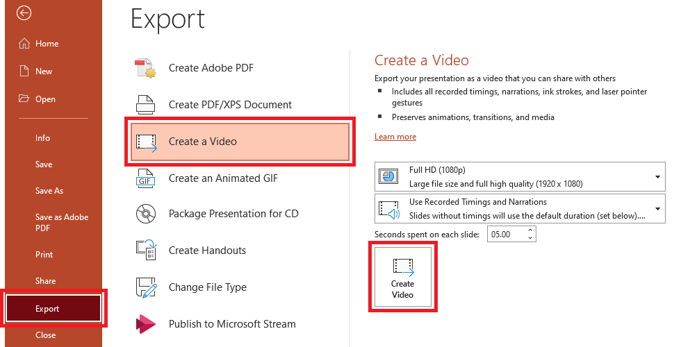
Task: Click the Create Handouts icon
Action: click(x=146, y=251)
